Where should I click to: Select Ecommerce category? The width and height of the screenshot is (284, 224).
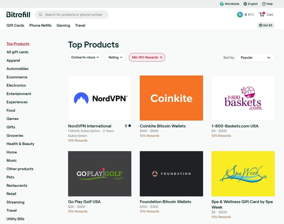point(17,77)
